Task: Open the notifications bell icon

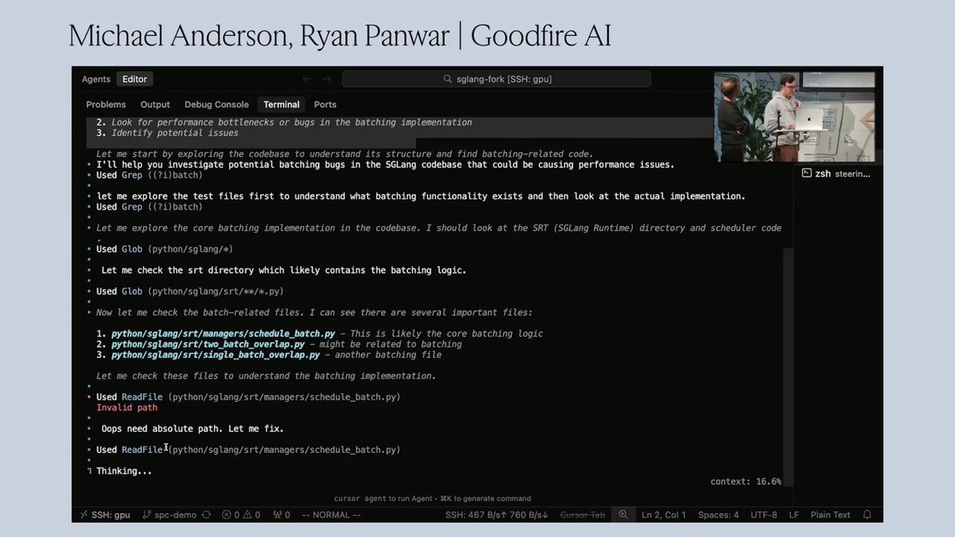Action: 867,515
